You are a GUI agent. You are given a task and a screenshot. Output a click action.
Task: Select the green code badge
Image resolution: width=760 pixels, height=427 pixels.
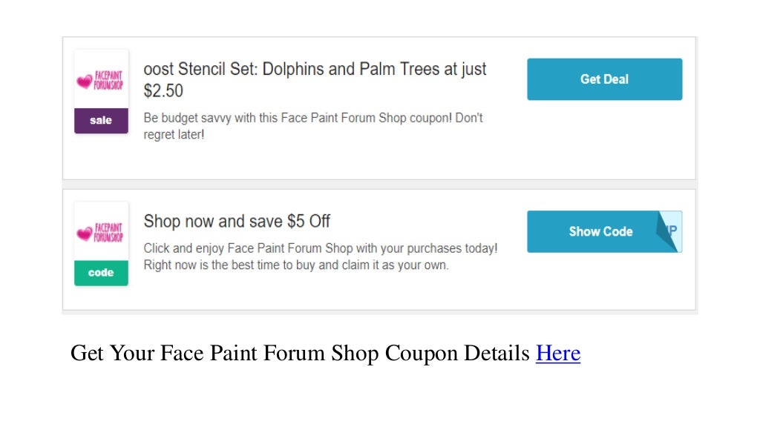(101, 273)
